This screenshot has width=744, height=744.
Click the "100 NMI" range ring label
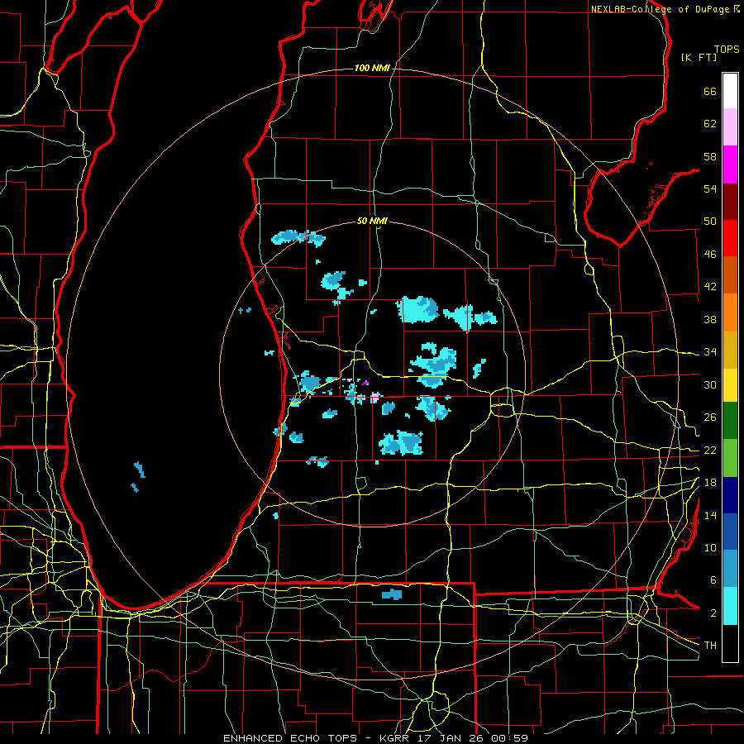(x=372, y=69)
